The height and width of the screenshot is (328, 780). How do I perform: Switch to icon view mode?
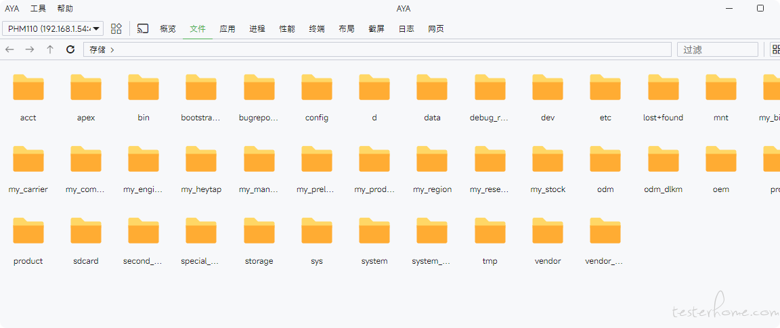pyautogui.click(x=775, y=49)
